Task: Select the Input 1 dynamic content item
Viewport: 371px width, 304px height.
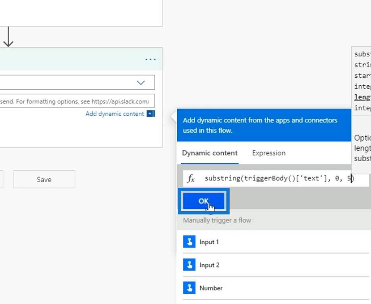Action: [x=276, y=242]
